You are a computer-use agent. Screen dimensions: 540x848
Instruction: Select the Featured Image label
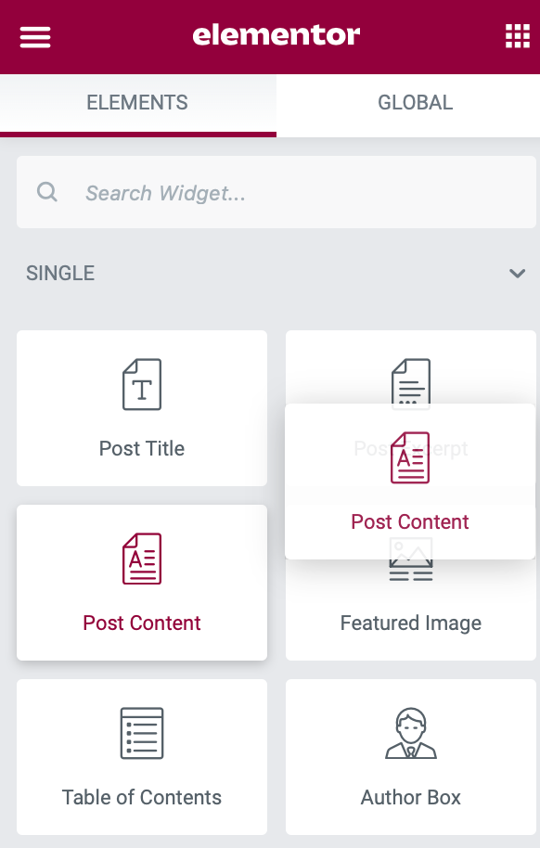coord(411,623)
